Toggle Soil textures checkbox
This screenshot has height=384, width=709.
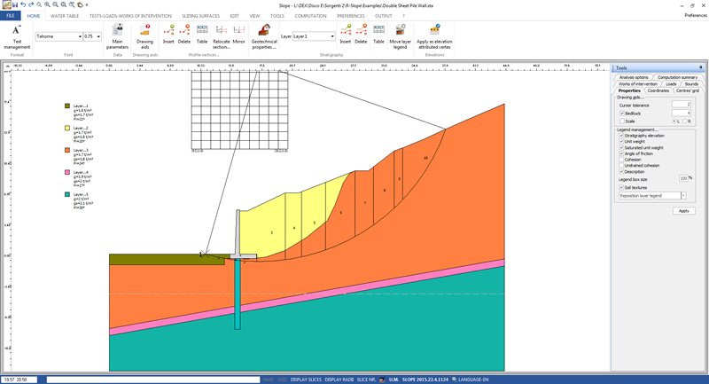click(x=621, y=187)
